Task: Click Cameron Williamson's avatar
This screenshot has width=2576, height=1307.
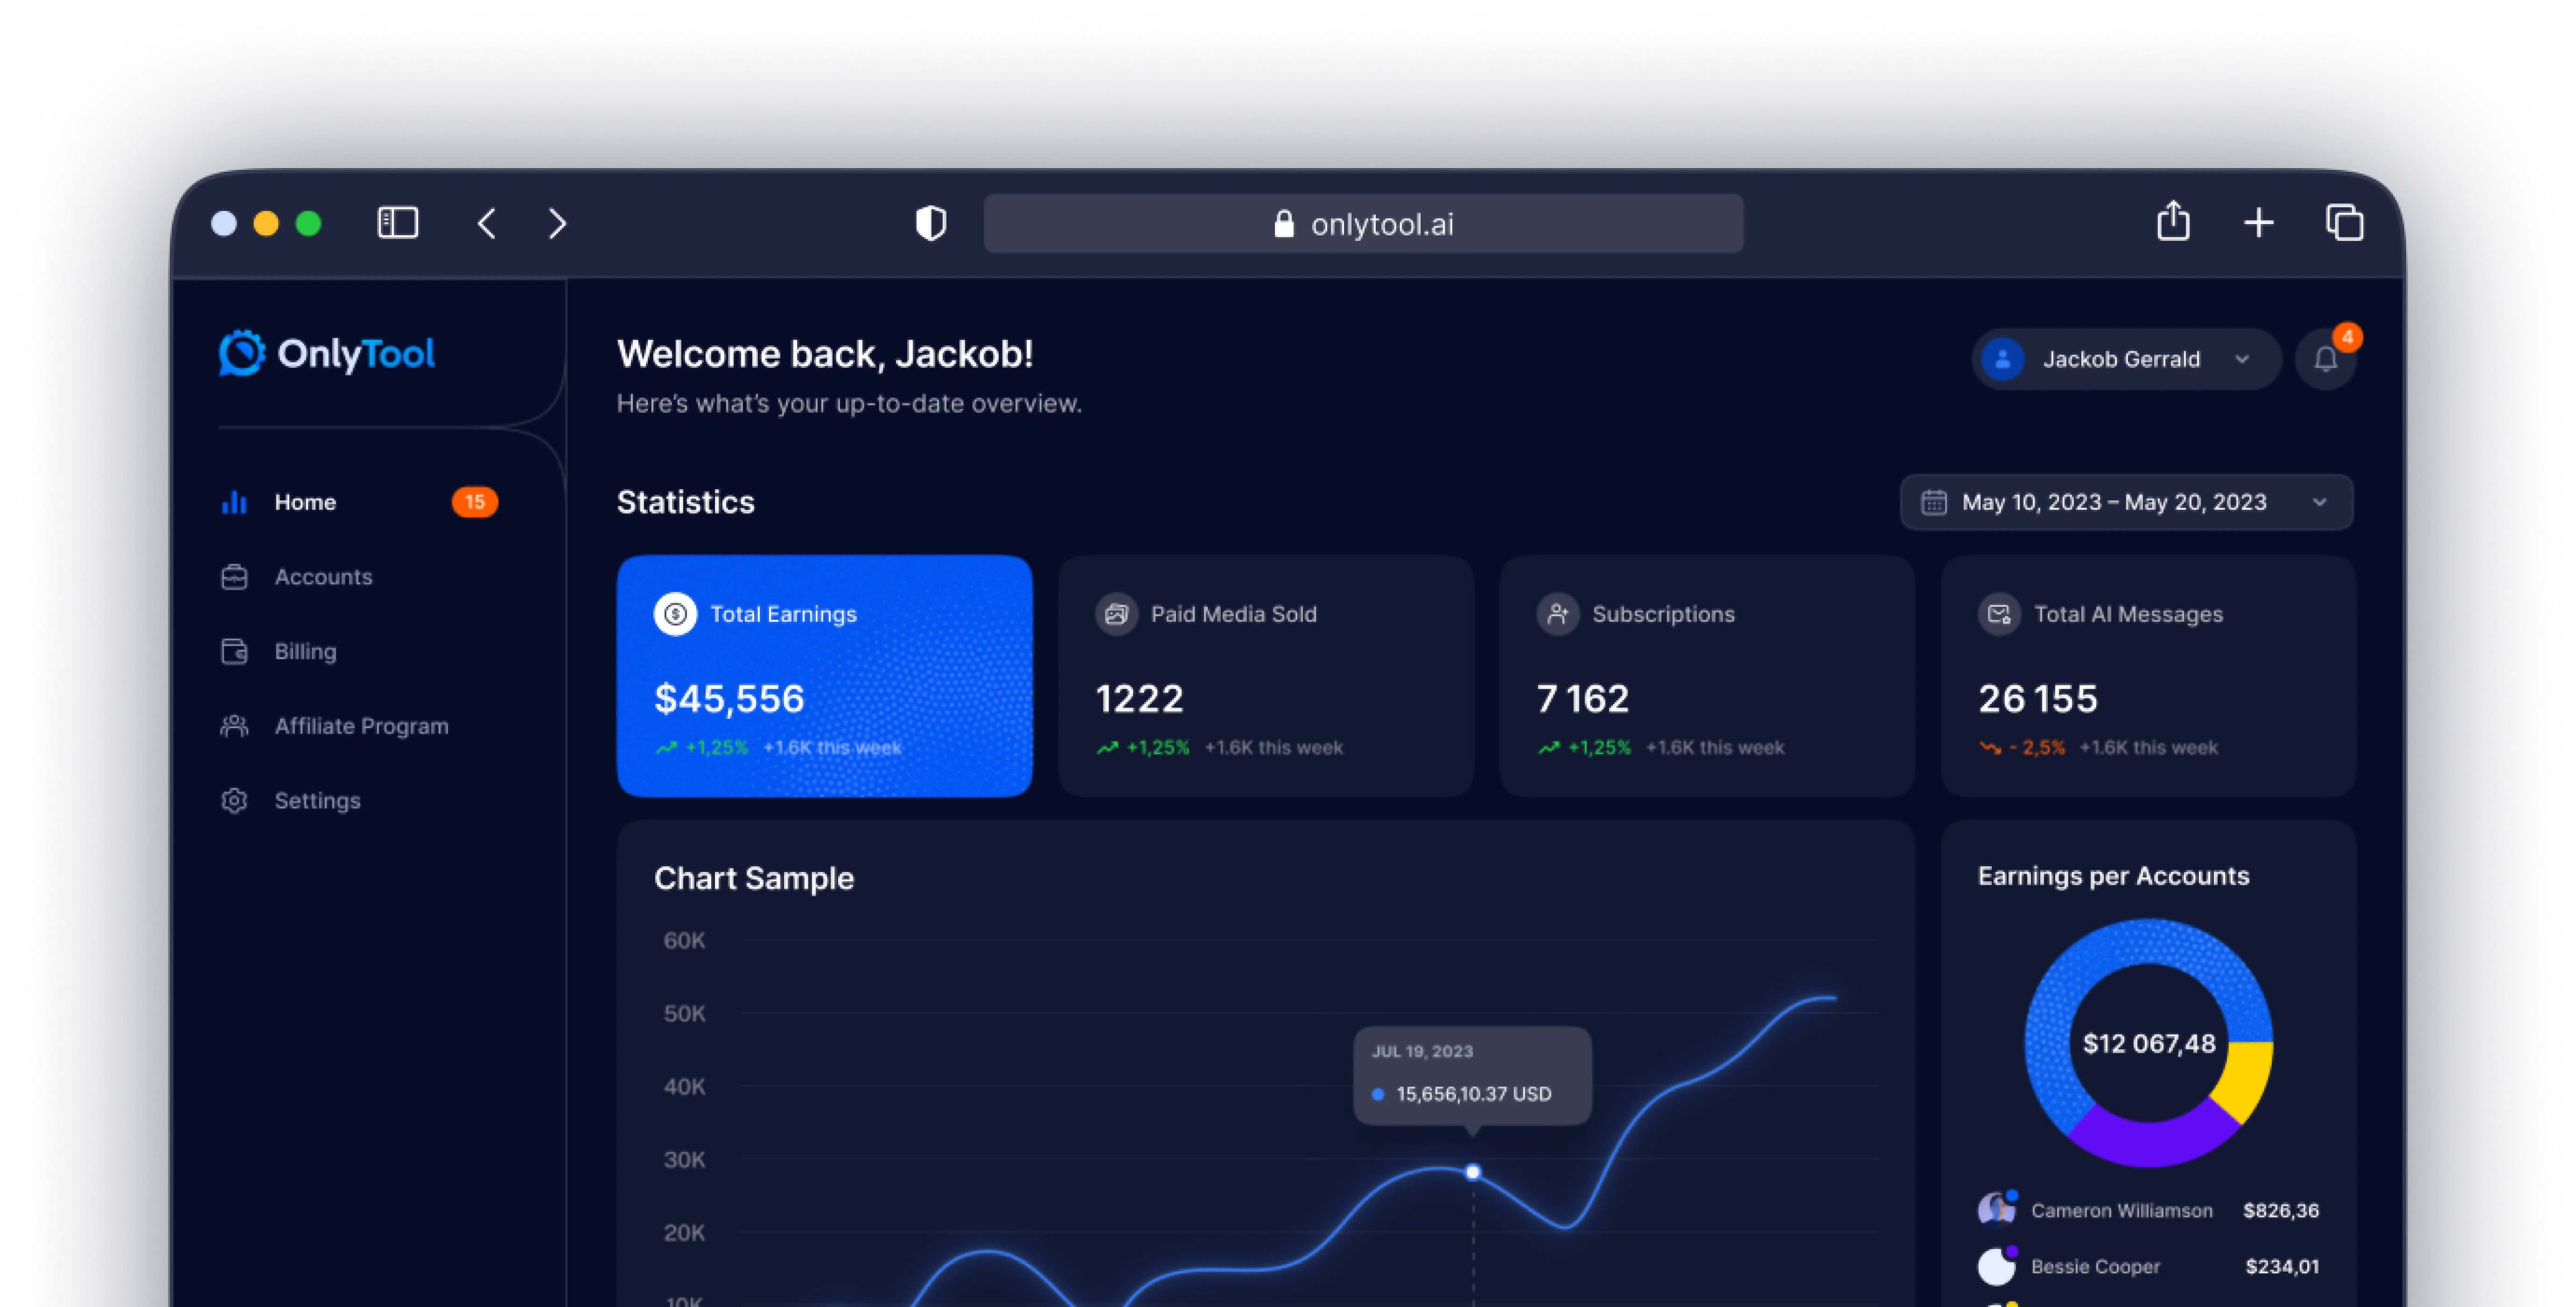Action: 1996,1209
